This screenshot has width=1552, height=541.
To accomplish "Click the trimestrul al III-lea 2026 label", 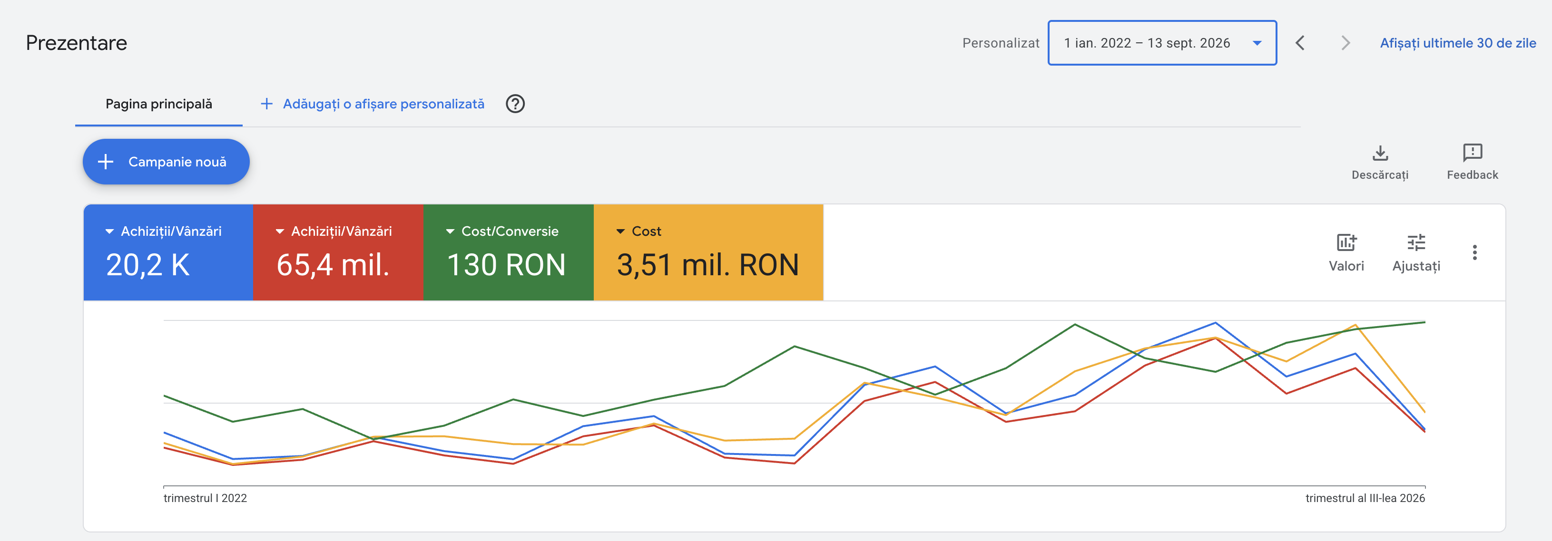I will tap(1365, 498).
